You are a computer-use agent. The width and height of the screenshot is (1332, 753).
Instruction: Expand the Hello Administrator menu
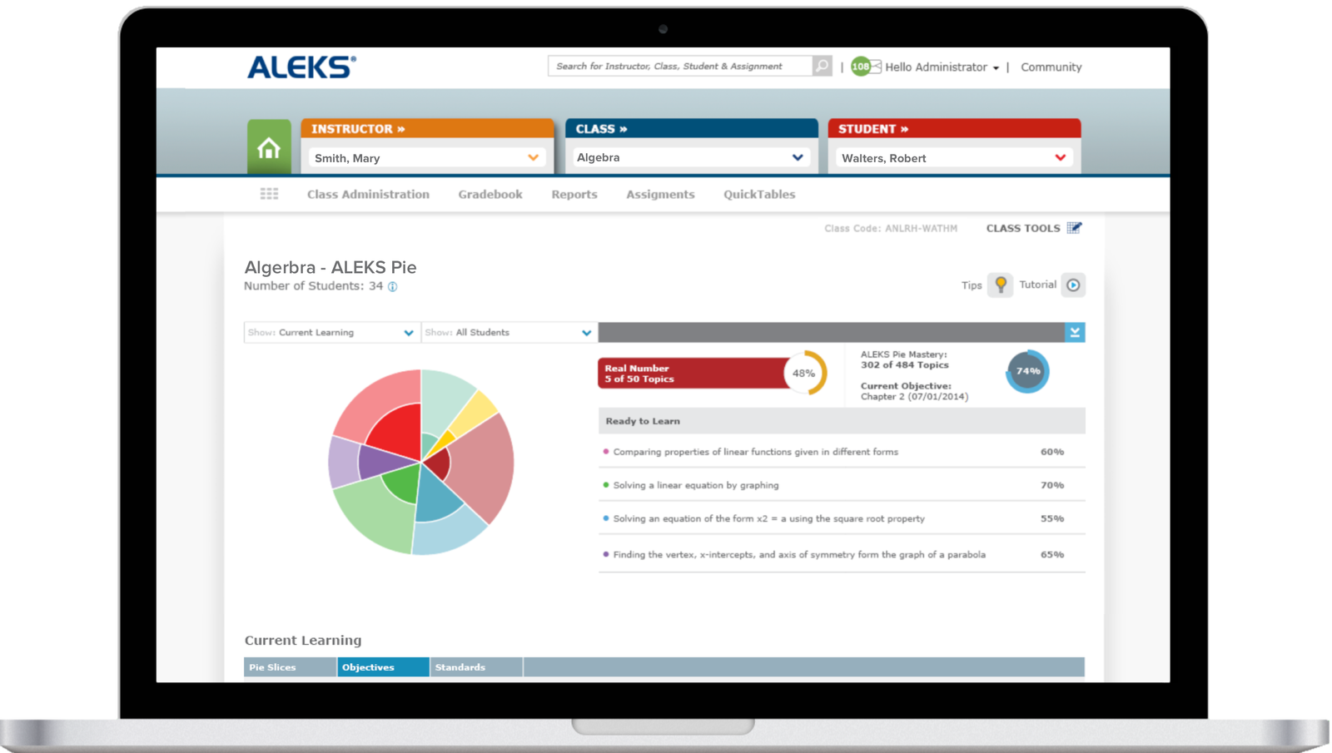click(x=942, y=67)
